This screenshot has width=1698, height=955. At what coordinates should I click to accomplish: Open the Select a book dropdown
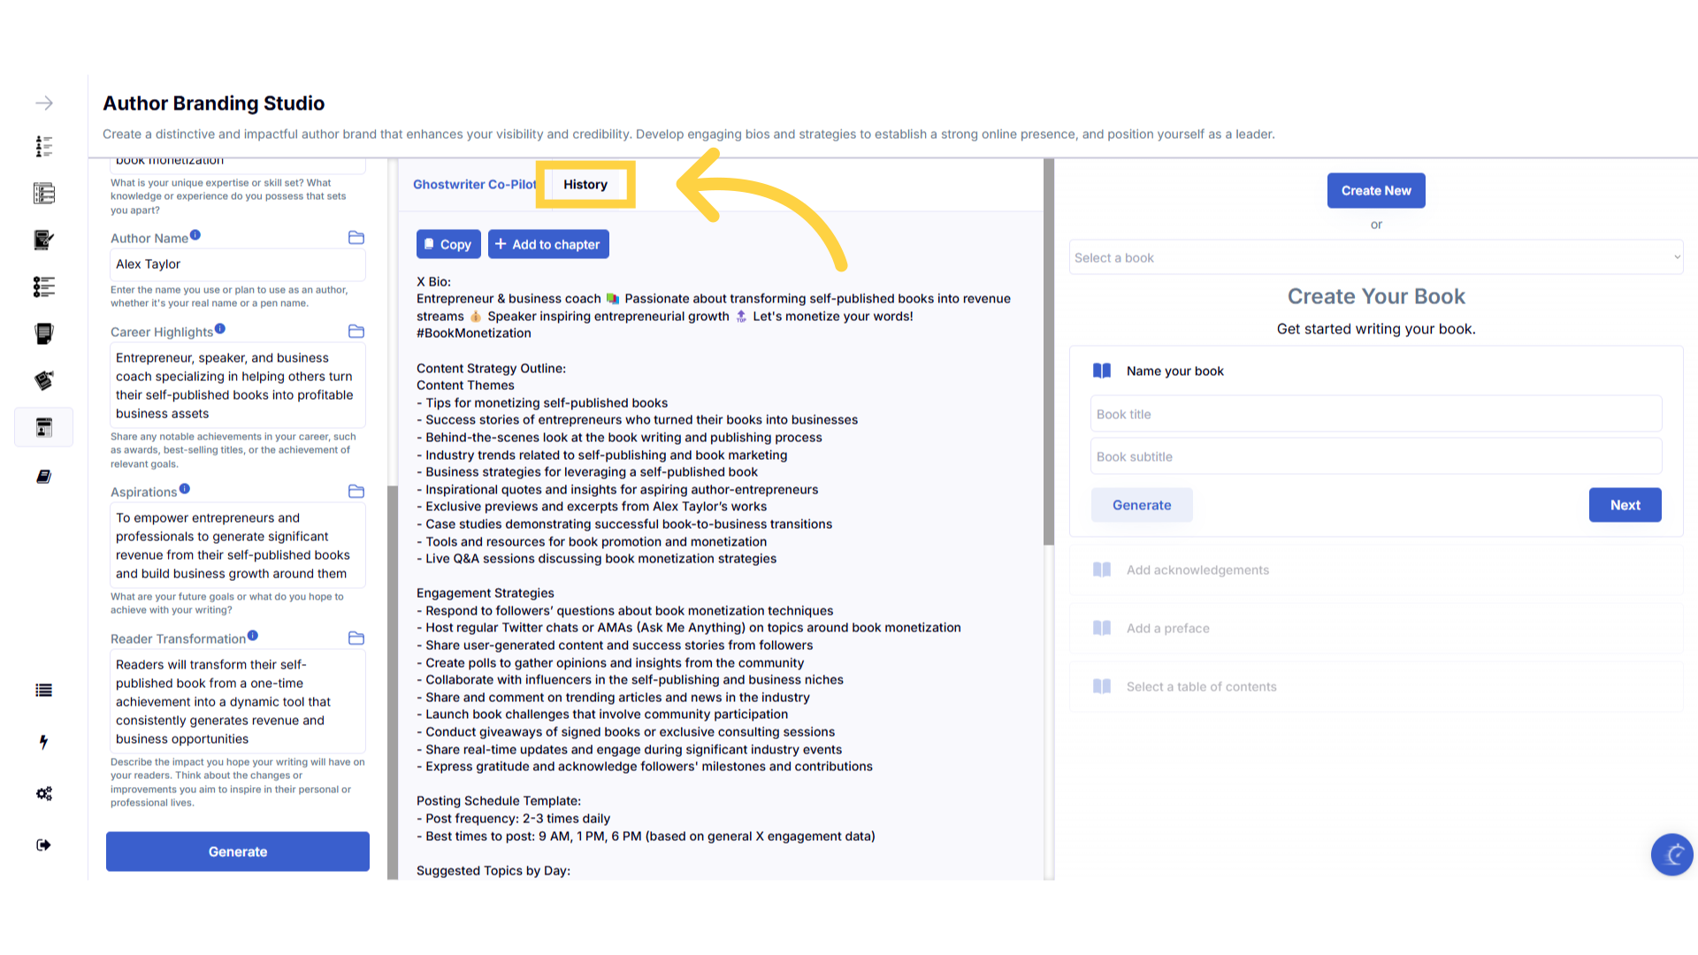pyautogui.click(x=1375, y=257)
